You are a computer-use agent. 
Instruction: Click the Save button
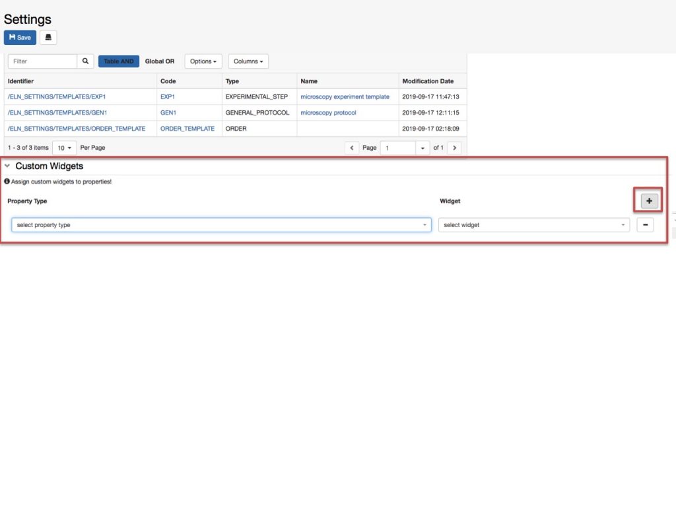point(20,38)
